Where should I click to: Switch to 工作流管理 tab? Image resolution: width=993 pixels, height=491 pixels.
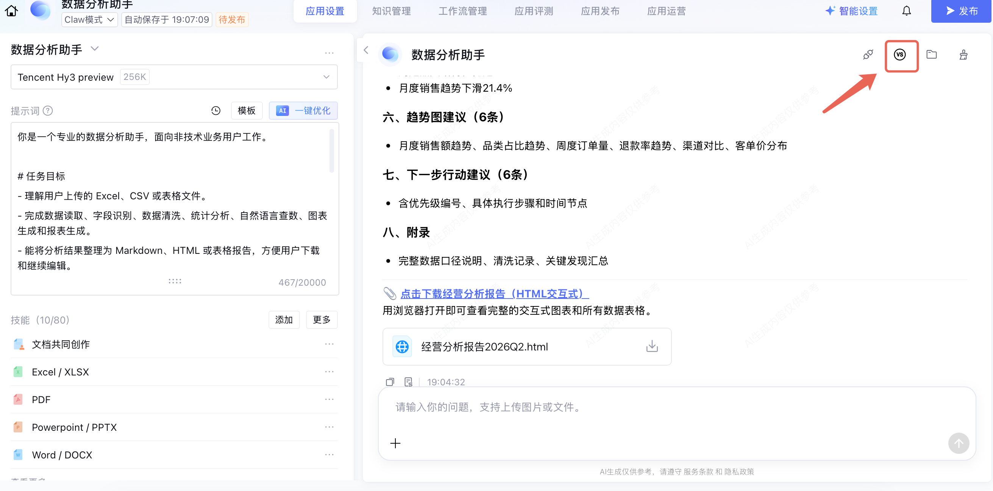click(462, 11)
